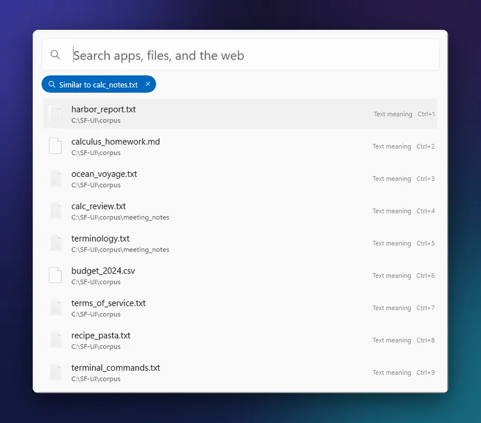Image resolution: width=481 pixels, height=423 pixels.
Task: Click Ctrl+9 shortcut hint on terminal_commands.txt row
Action: (x=426, y=373)
